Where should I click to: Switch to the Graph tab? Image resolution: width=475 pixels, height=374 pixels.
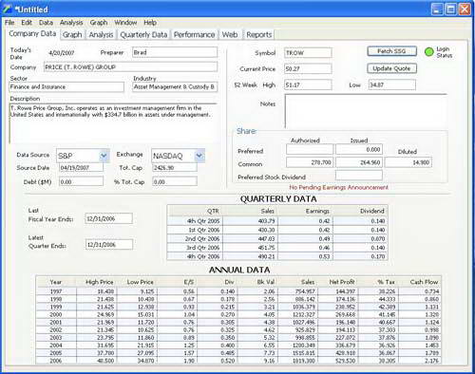72,34
